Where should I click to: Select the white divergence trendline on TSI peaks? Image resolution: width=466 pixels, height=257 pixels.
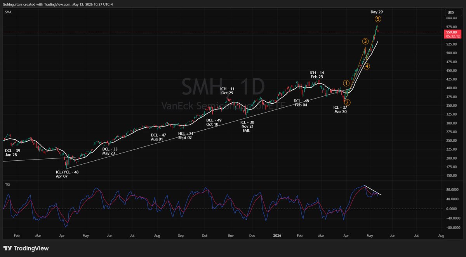point(372,190)
